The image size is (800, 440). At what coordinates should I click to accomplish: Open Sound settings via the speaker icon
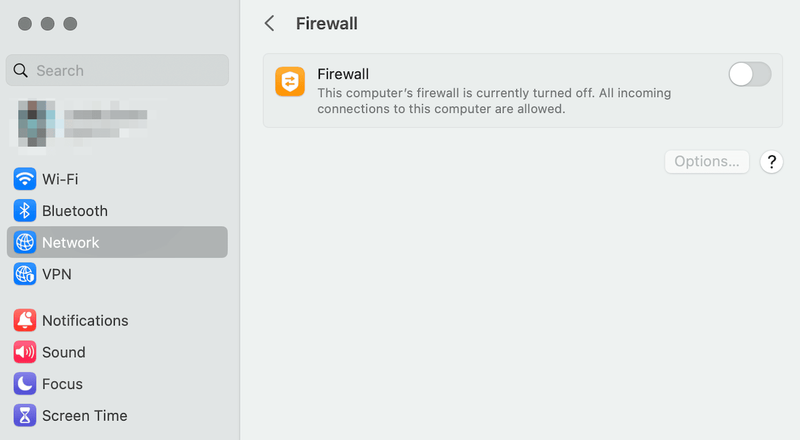(25, 352)
